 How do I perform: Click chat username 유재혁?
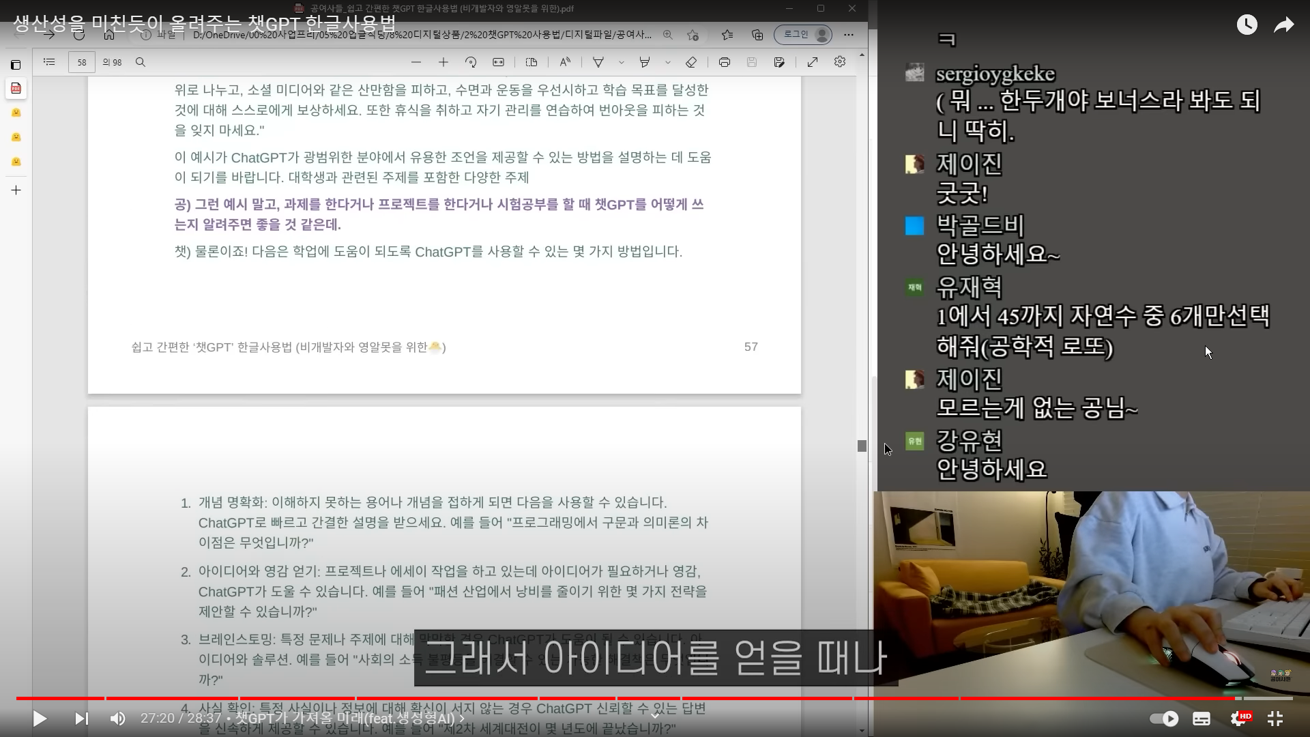[x=969, y=287]
